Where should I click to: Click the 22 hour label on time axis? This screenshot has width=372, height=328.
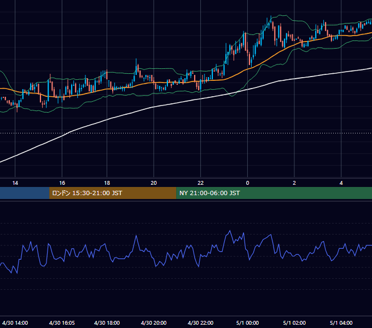coord(201,183)
